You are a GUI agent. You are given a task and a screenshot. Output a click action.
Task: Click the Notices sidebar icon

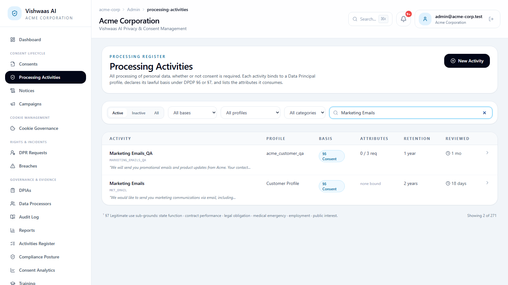(x=13, y=91)
